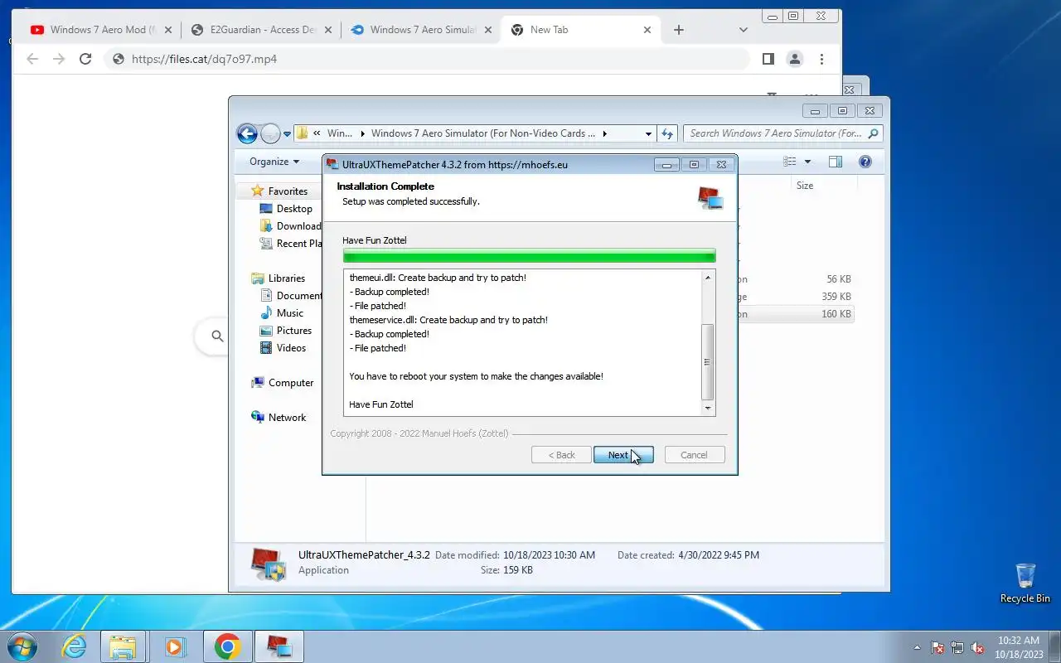The height and width of the screenshot is (663, 1061).
Task: Click UltraUXThemePatcher taskbar icon
Action: point(279,646)
